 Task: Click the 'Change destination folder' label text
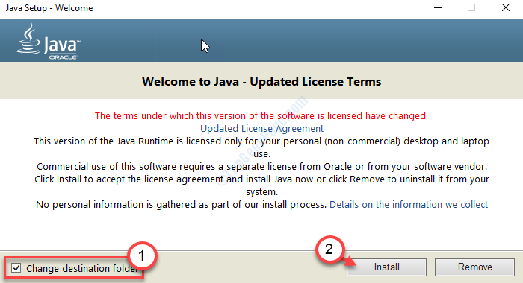point(81,268)
